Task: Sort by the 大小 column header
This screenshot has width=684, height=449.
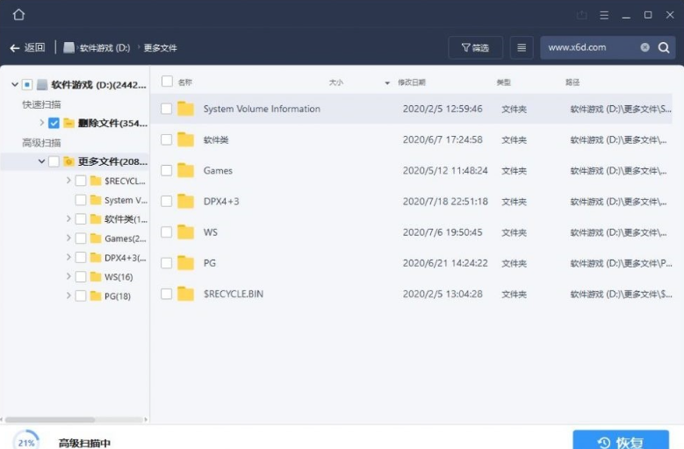Action: tap(336, 82)
